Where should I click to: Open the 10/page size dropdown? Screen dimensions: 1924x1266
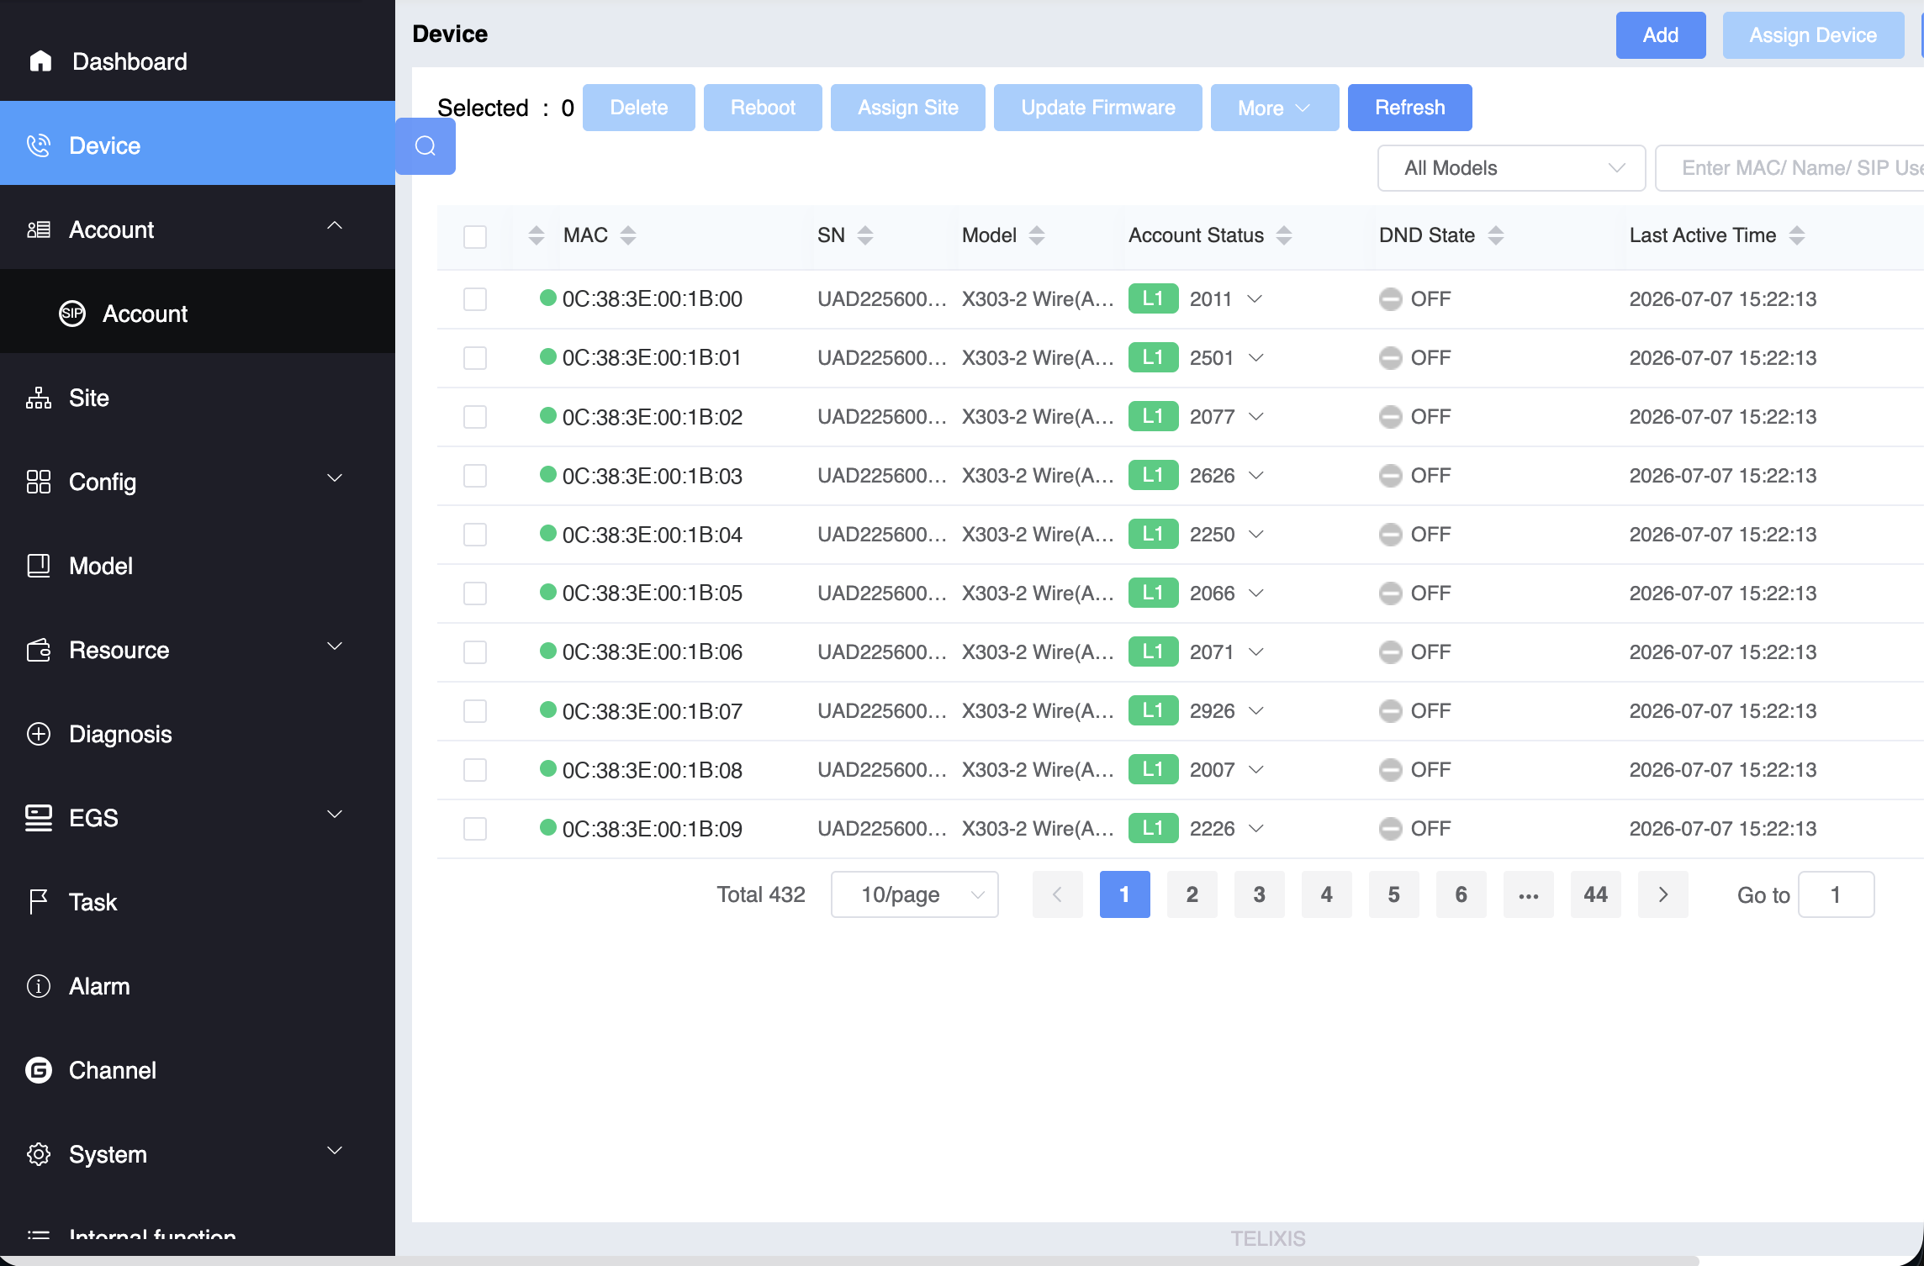pos(914,894)
